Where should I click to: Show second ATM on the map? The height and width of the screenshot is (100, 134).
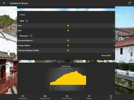tap(68, 31)
